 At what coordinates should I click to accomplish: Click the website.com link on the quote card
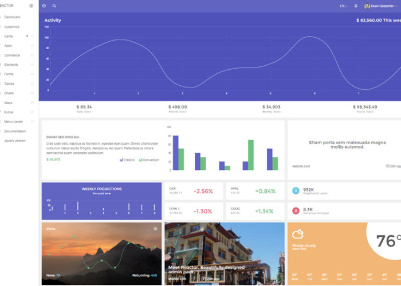pos(301,166)
